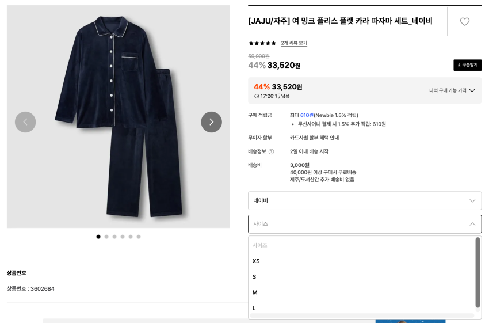Click the download coupon button
489x323 pixels.
[x=467, y=65]
